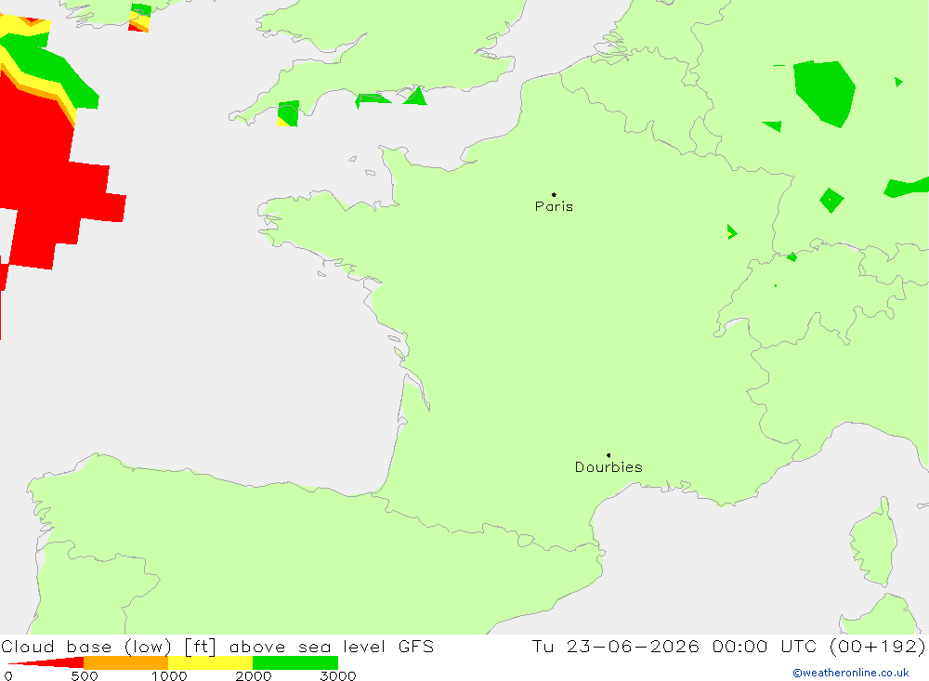The width and height of the screenshot is (929, 681).
Task: Click the Corsica island on the map
Action: 874,543
